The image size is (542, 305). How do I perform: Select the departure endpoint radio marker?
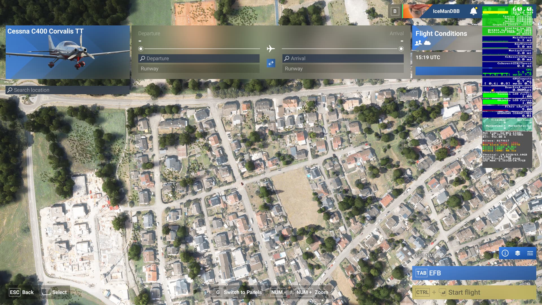coord(141,49)
